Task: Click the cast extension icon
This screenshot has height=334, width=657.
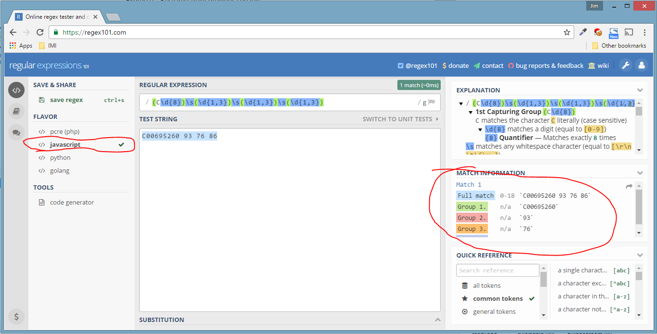Action: [x=629, y=32]
